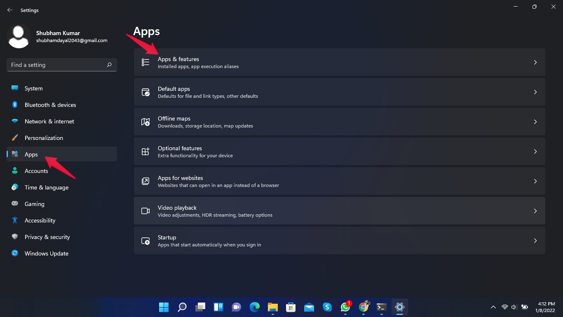
Task: Click the Startup apps icon
Action: pos(145,241)
